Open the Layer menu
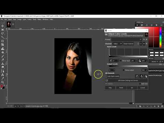Image resolution: width=164 pixels, height=123 pixels. 24,19
